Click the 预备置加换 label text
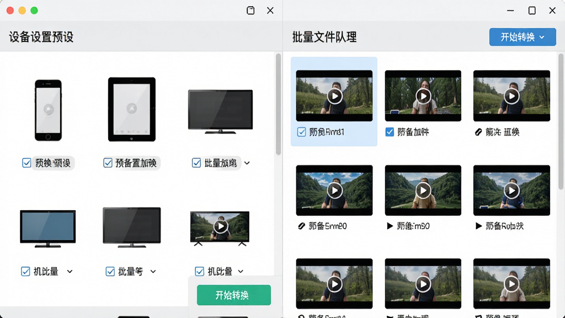Screen dimensions: 565x318 point(136,163)
